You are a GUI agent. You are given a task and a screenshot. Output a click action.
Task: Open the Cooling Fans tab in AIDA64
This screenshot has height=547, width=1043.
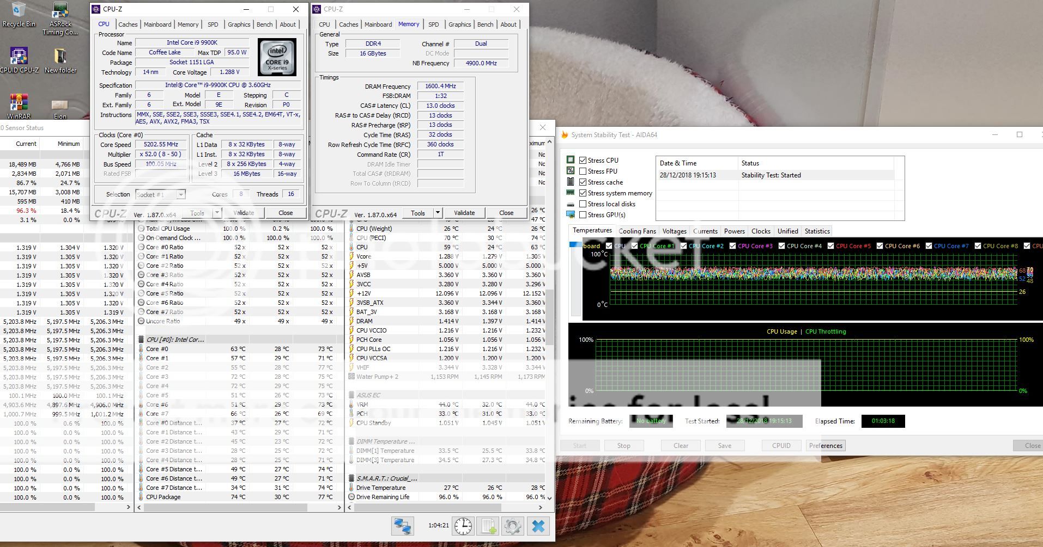point(637,231)
